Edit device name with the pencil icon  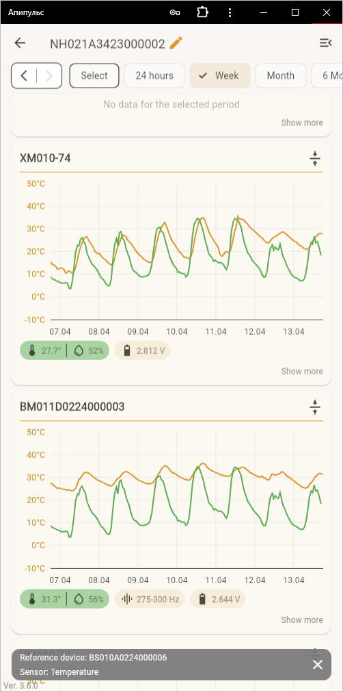(x=176, y=43)
